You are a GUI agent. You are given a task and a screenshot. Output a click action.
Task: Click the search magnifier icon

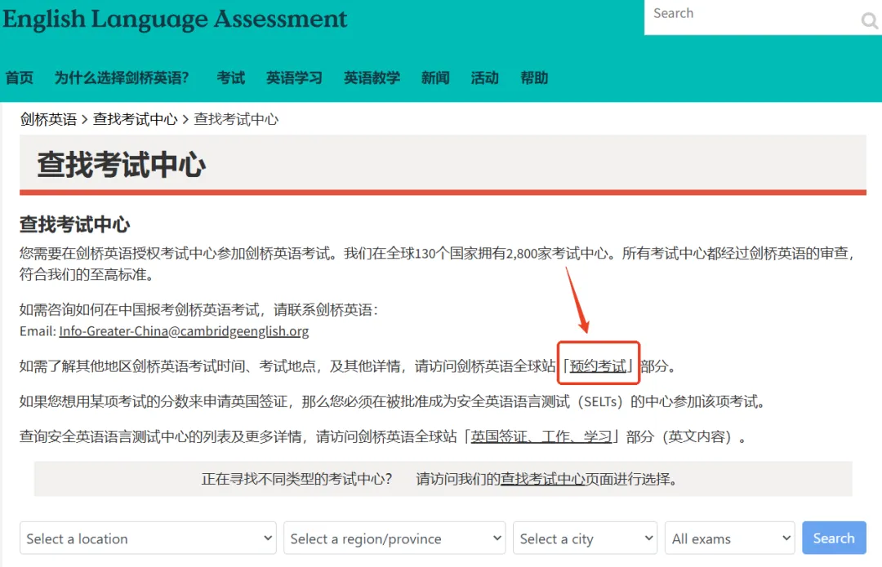(x=868, y=21)
